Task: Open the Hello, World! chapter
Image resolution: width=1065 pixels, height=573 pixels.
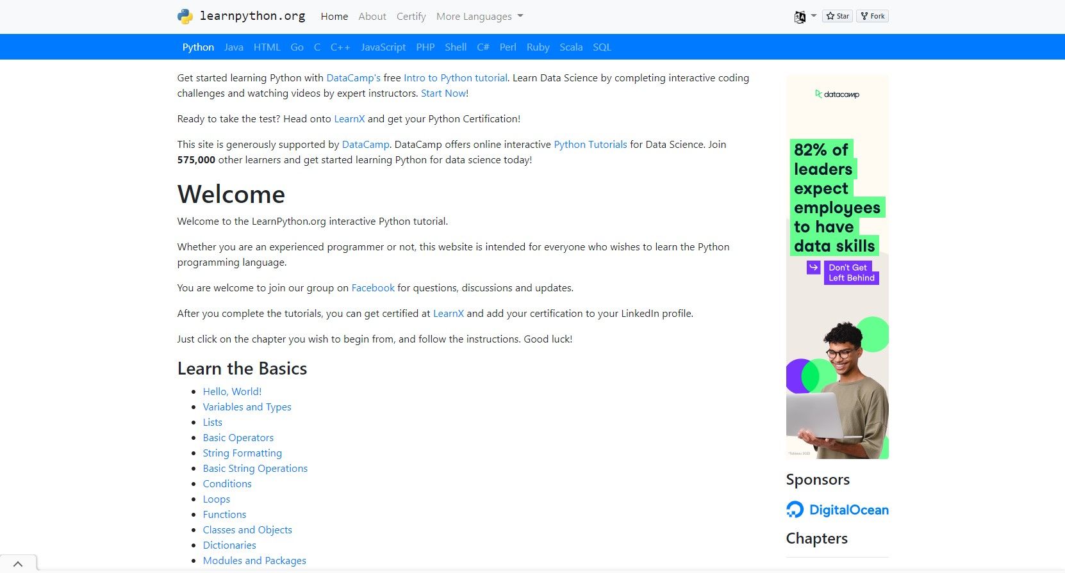Action: coord(233,392)
